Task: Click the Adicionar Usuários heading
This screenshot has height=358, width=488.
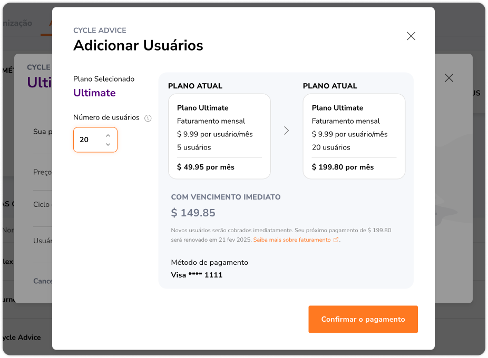Action: [x=138, y=46]
